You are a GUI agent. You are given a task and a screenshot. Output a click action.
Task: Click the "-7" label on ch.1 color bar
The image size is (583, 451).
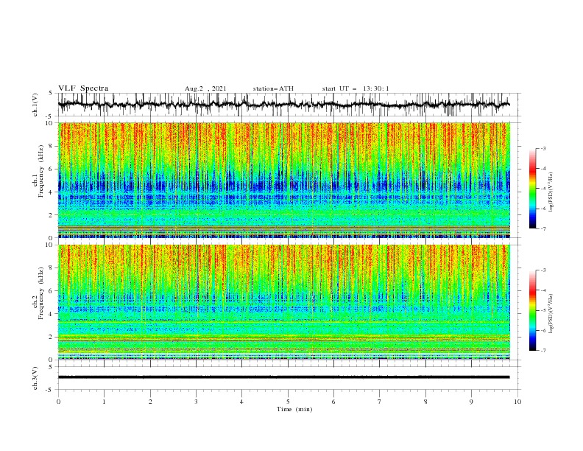tap(543, 228)
